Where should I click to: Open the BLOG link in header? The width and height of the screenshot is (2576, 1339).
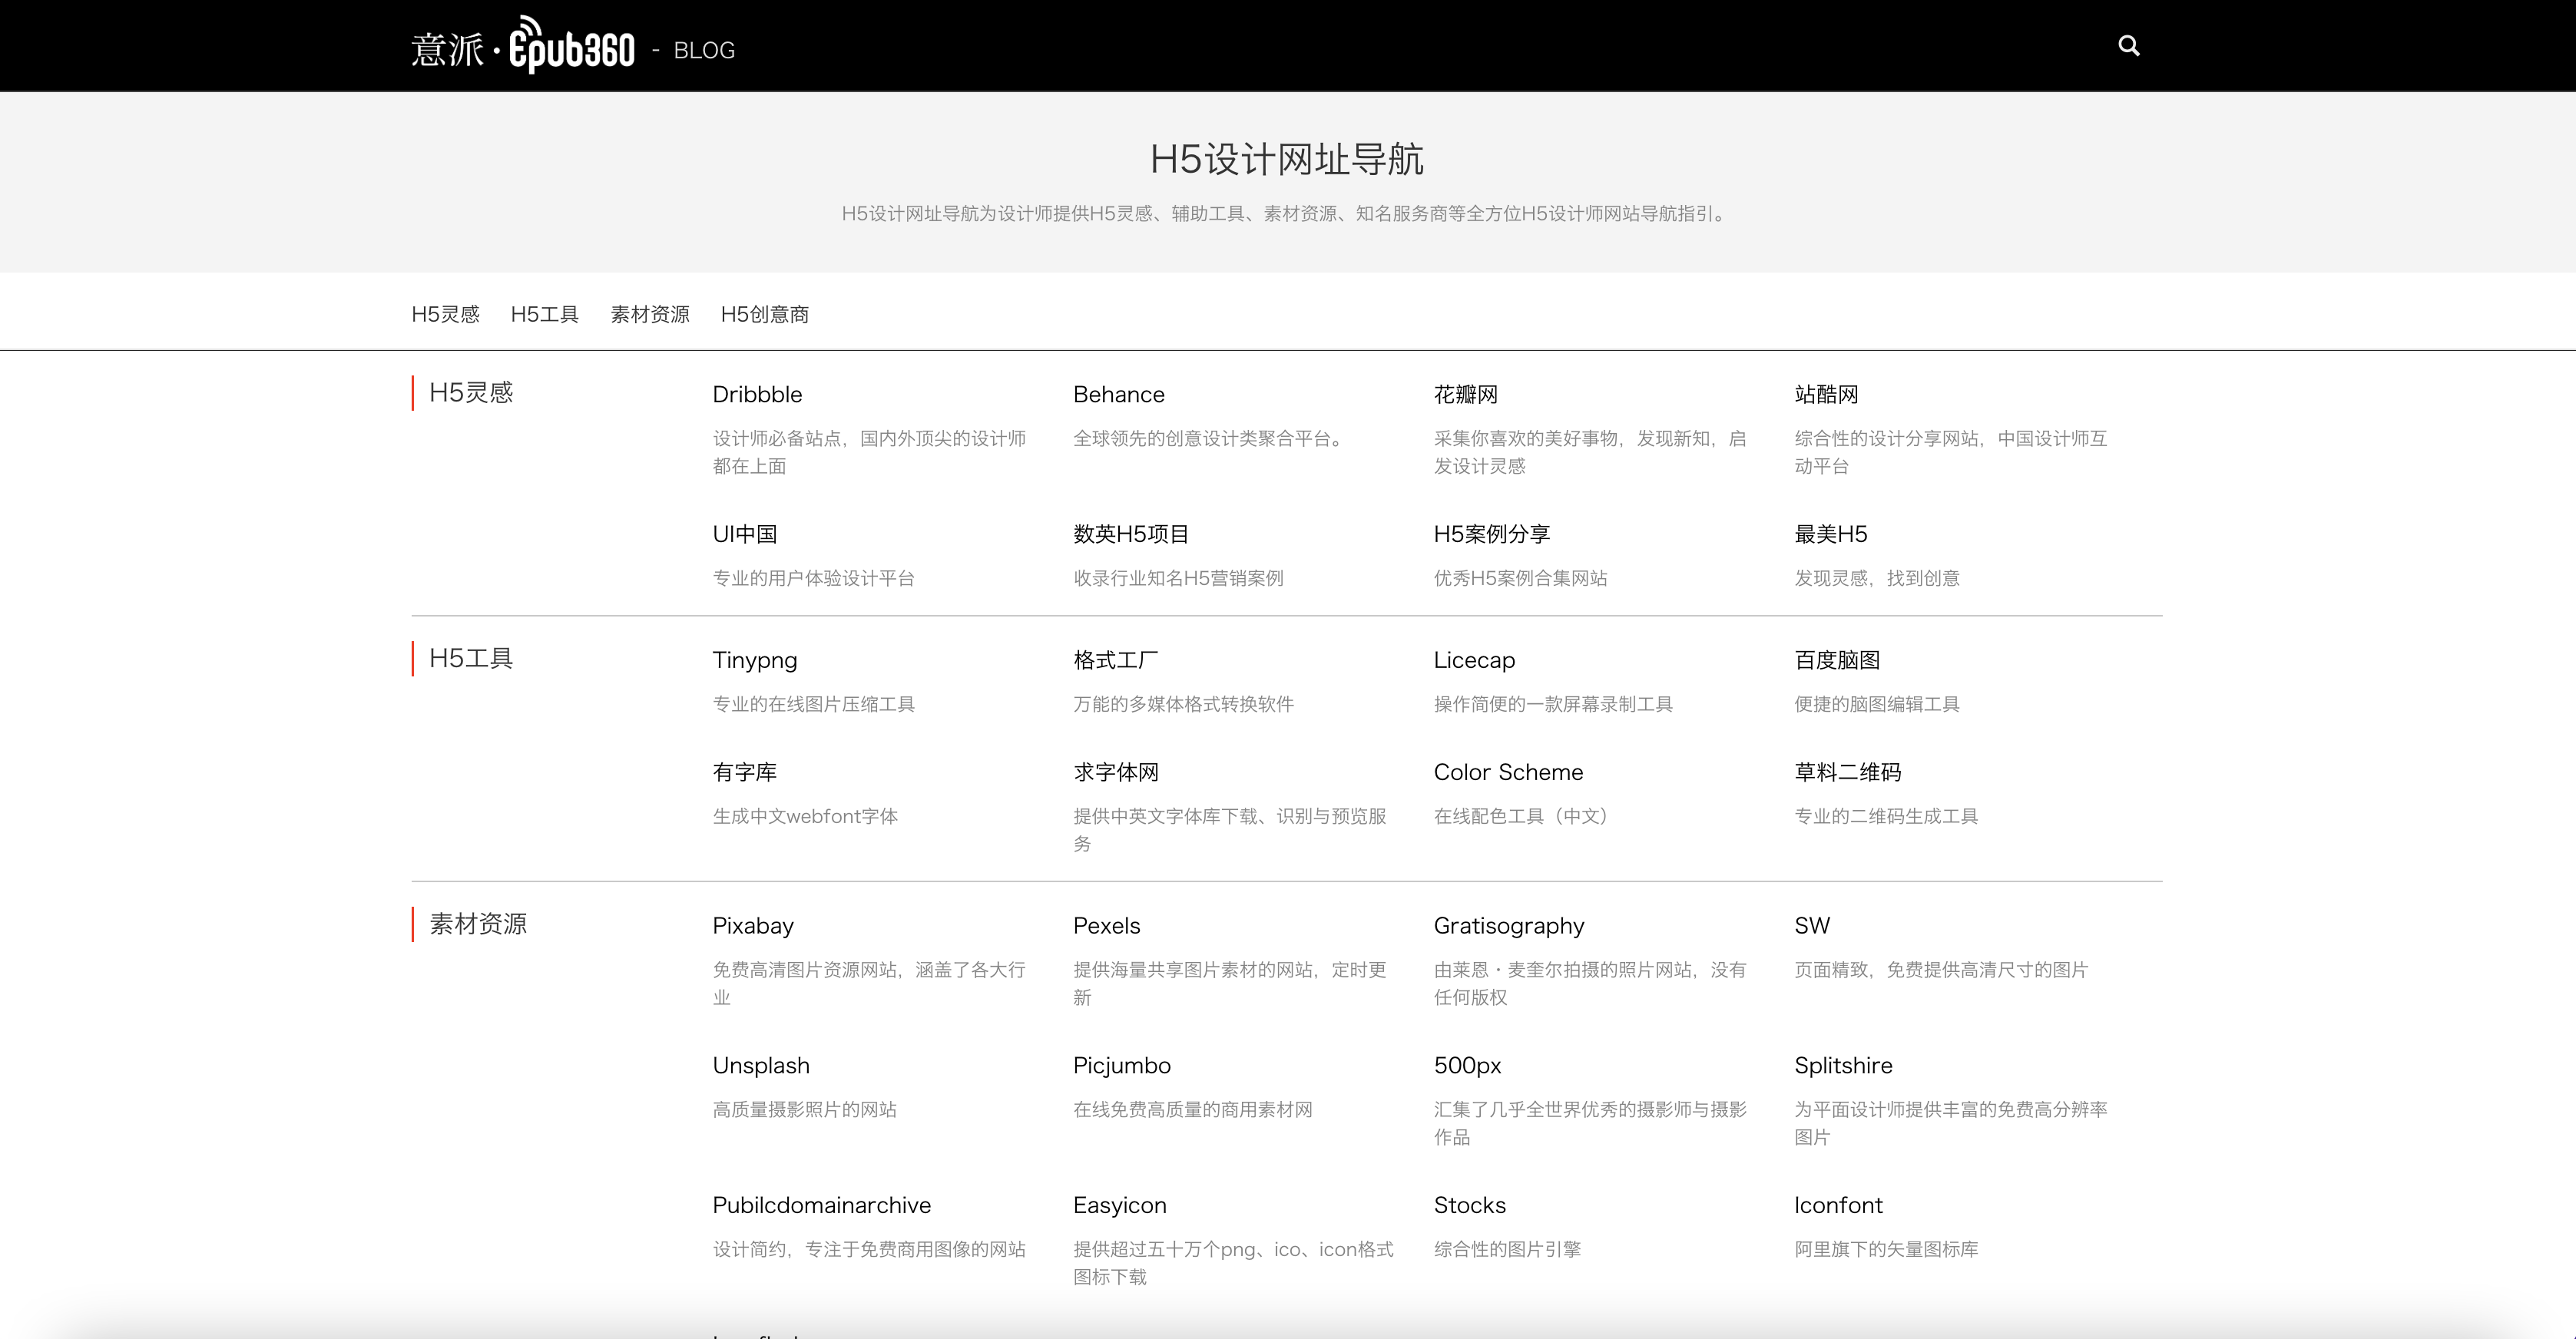(x=704, y=50)
